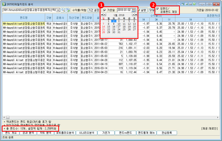The image size is (222, 141).
Task: Click the 1월, 2018 calendar month title
Action: 119,15
